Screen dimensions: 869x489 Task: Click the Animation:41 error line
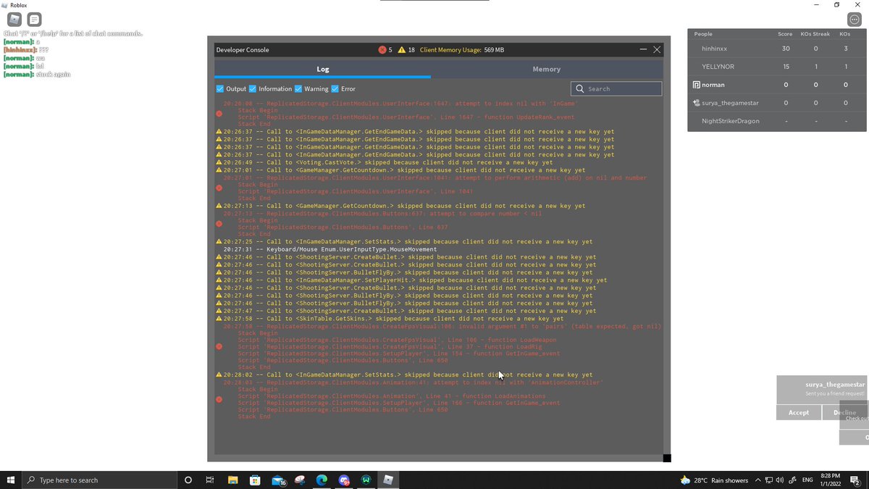point(413,383)
